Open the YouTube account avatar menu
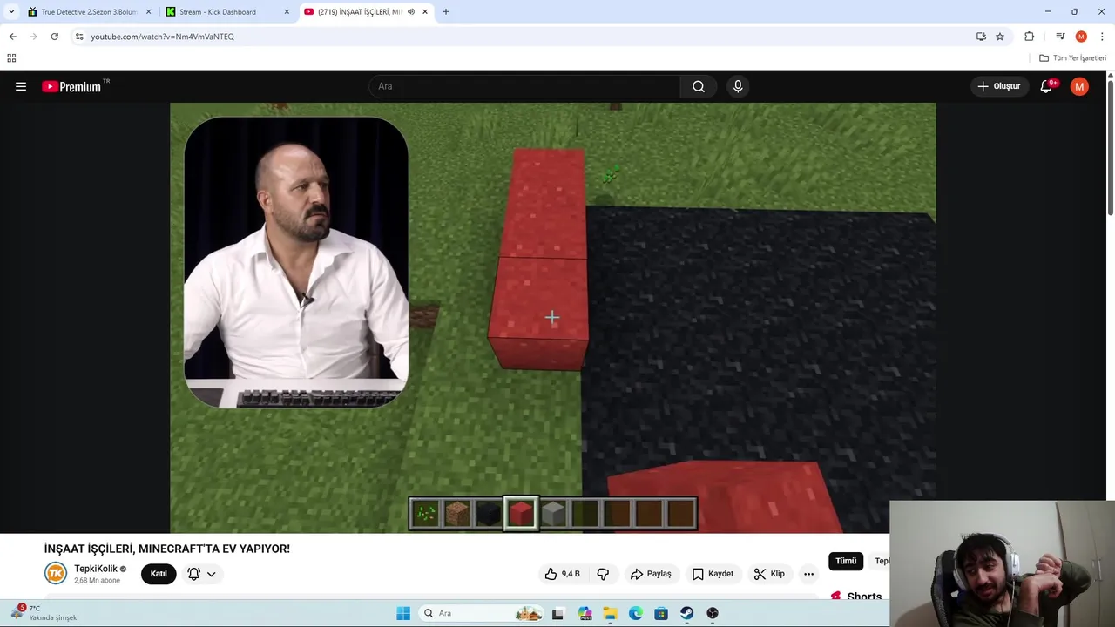Screen dimensions: 1115x627 1079,86
